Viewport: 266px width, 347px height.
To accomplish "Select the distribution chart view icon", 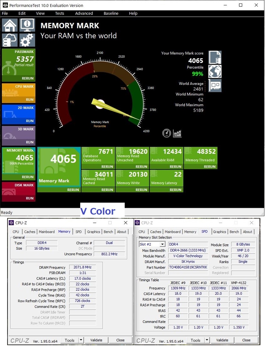I will tap(177, 133).
